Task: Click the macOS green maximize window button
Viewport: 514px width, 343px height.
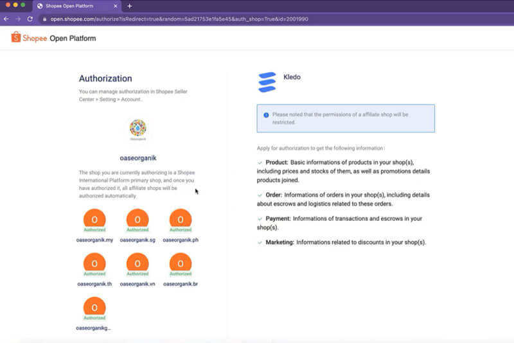Action: coord(23,5)
